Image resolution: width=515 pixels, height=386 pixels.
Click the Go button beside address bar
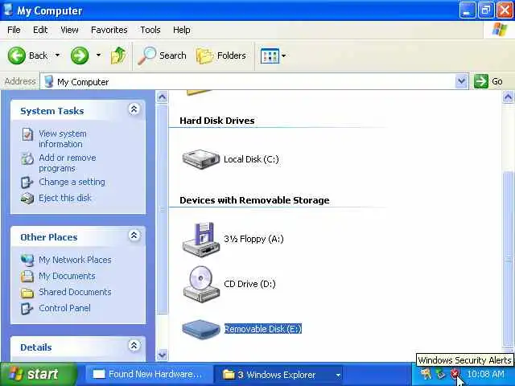click(x=488, y=81)
